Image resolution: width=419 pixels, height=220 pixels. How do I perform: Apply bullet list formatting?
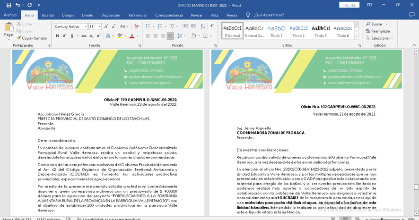tap(148, 26)
